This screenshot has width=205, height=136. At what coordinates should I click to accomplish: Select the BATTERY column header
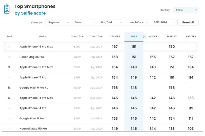click(191, 37)
